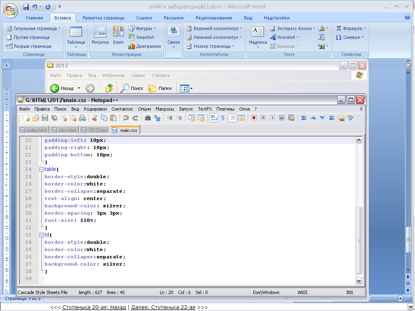Click the Далее: Ступенька 22-ая link
Screen dimensions: 415x311
click(x=163, y=307)
